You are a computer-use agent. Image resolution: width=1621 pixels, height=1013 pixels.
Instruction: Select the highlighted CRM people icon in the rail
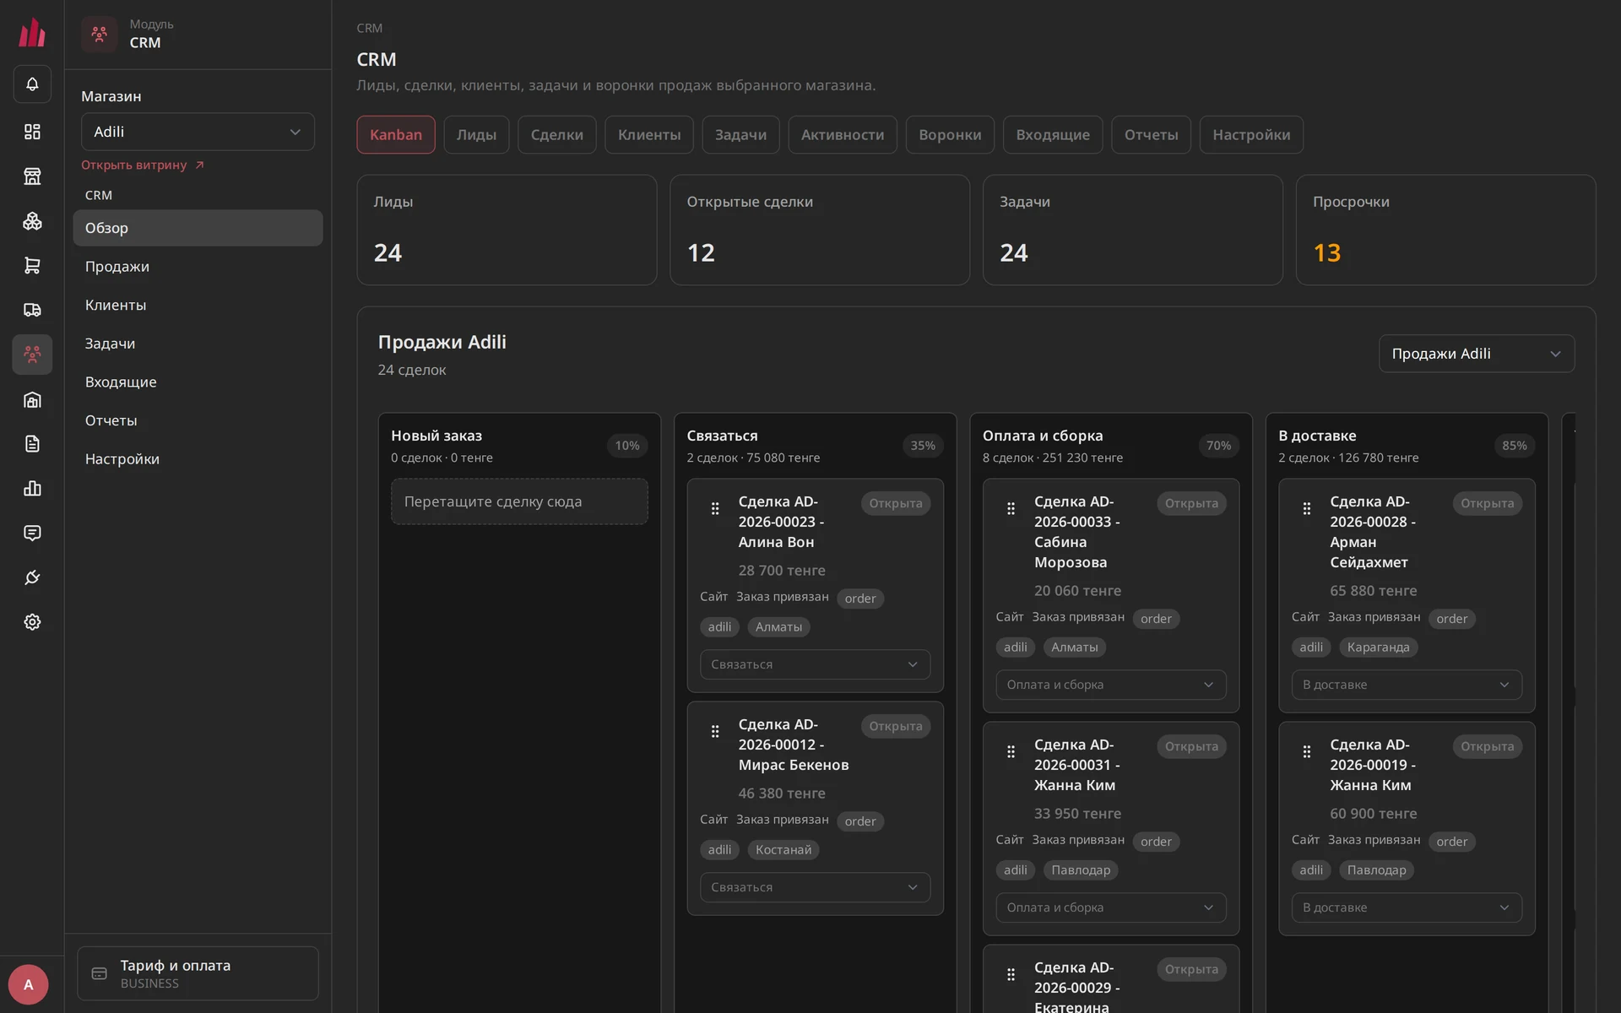(x=32, y=355)
